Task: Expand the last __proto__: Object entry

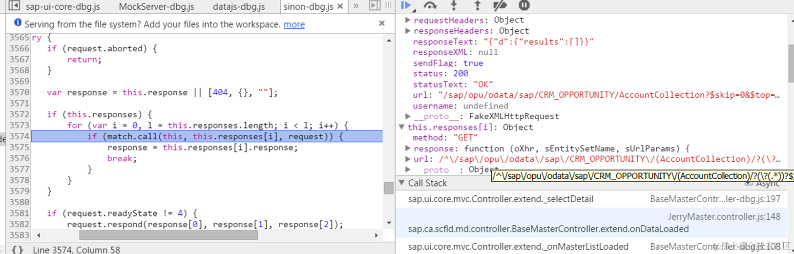Action: pyautogui.click(x=408, y=169)
